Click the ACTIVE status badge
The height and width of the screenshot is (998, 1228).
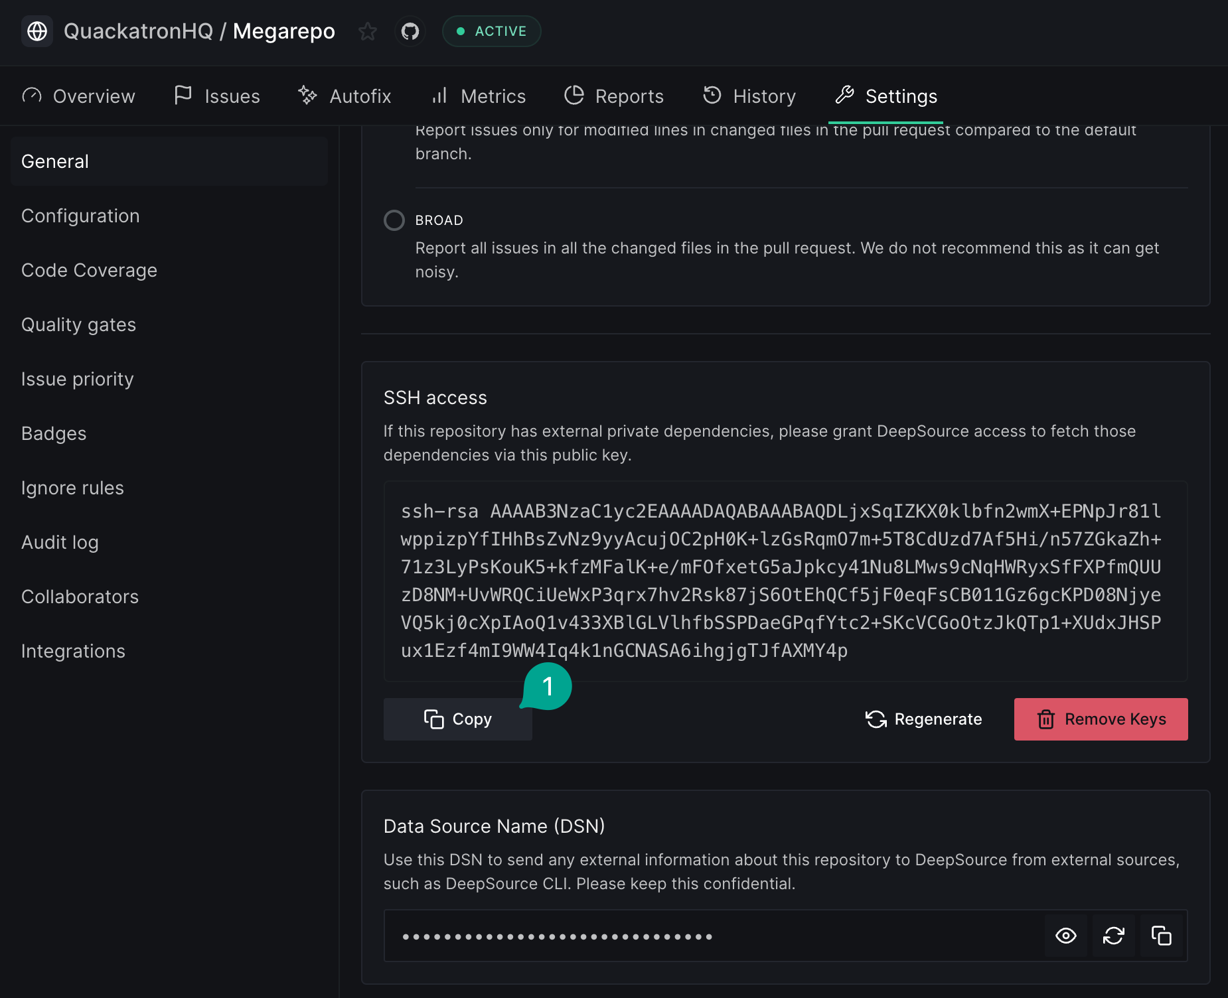pos(491,31)
